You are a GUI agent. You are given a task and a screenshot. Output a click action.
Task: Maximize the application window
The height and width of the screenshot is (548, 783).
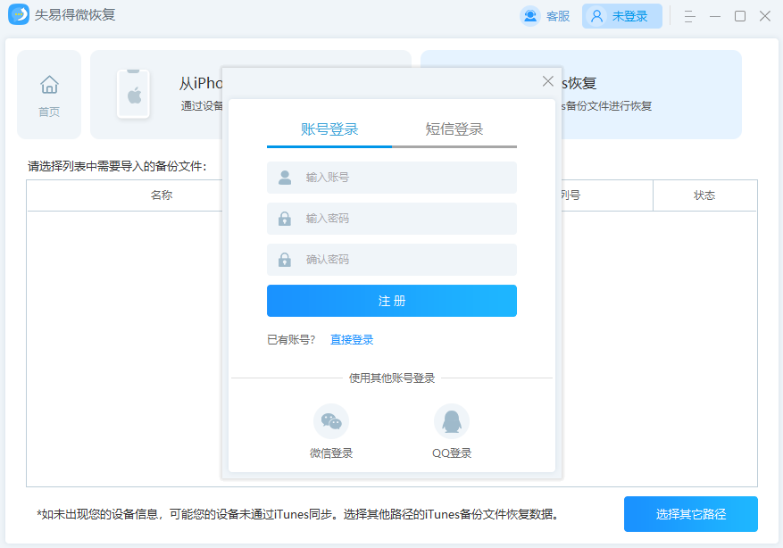click(740, 16)
